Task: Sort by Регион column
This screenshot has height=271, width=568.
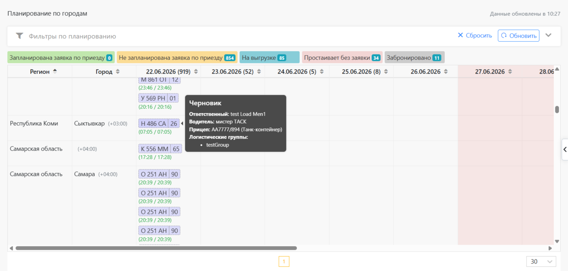Action: (55, 72)
